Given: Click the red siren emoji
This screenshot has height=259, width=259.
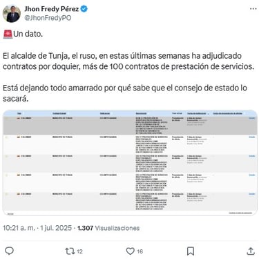Looking at the screenshot, I should click(8, 34).
